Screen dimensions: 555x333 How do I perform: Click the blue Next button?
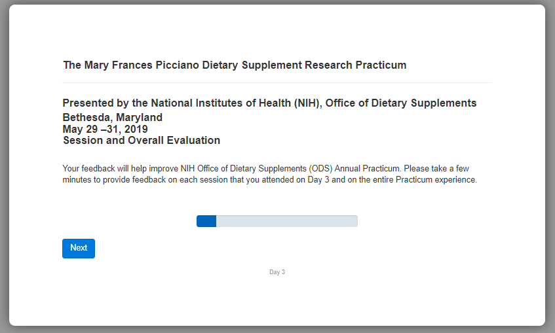tap(79, 248)
